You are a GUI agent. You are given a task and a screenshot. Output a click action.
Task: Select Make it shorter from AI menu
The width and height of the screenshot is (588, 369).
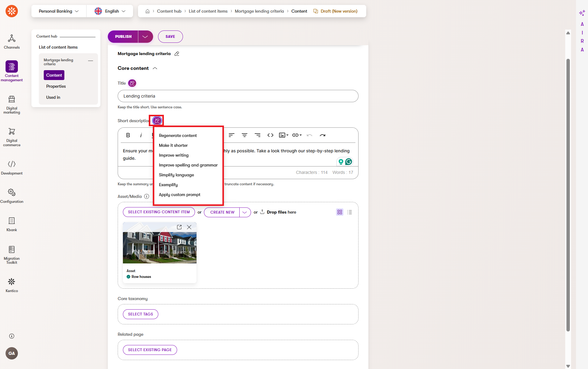click(173, 145)
